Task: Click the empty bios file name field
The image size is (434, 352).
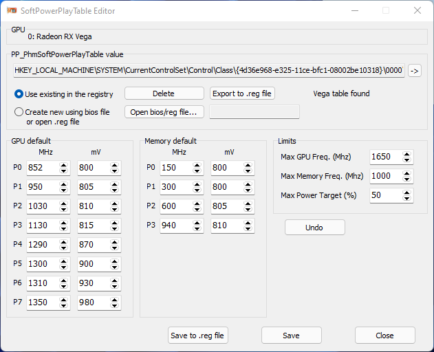Action: tap(254, 112)
